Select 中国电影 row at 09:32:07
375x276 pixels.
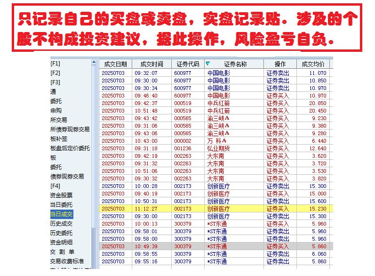[216, 73]
